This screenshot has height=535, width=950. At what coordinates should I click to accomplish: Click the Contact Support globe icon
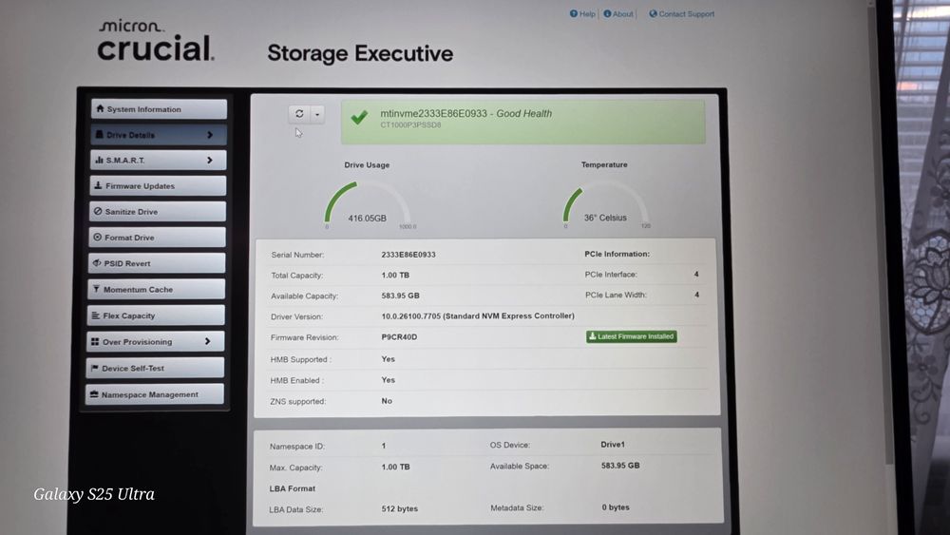[654, 13]
